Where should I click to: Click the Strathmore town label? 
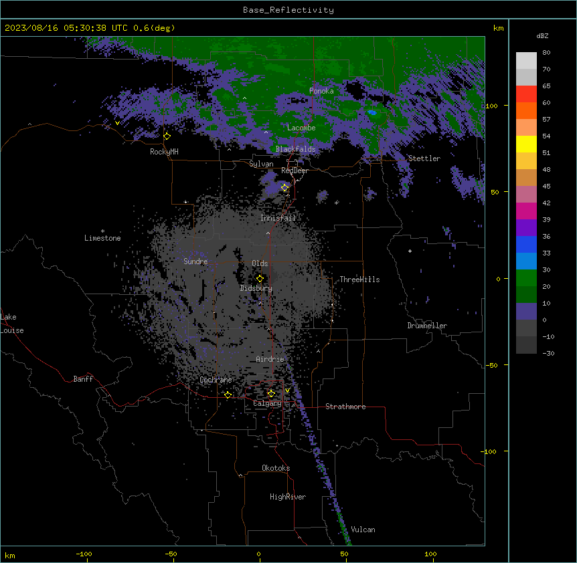[x=345, y=407]
